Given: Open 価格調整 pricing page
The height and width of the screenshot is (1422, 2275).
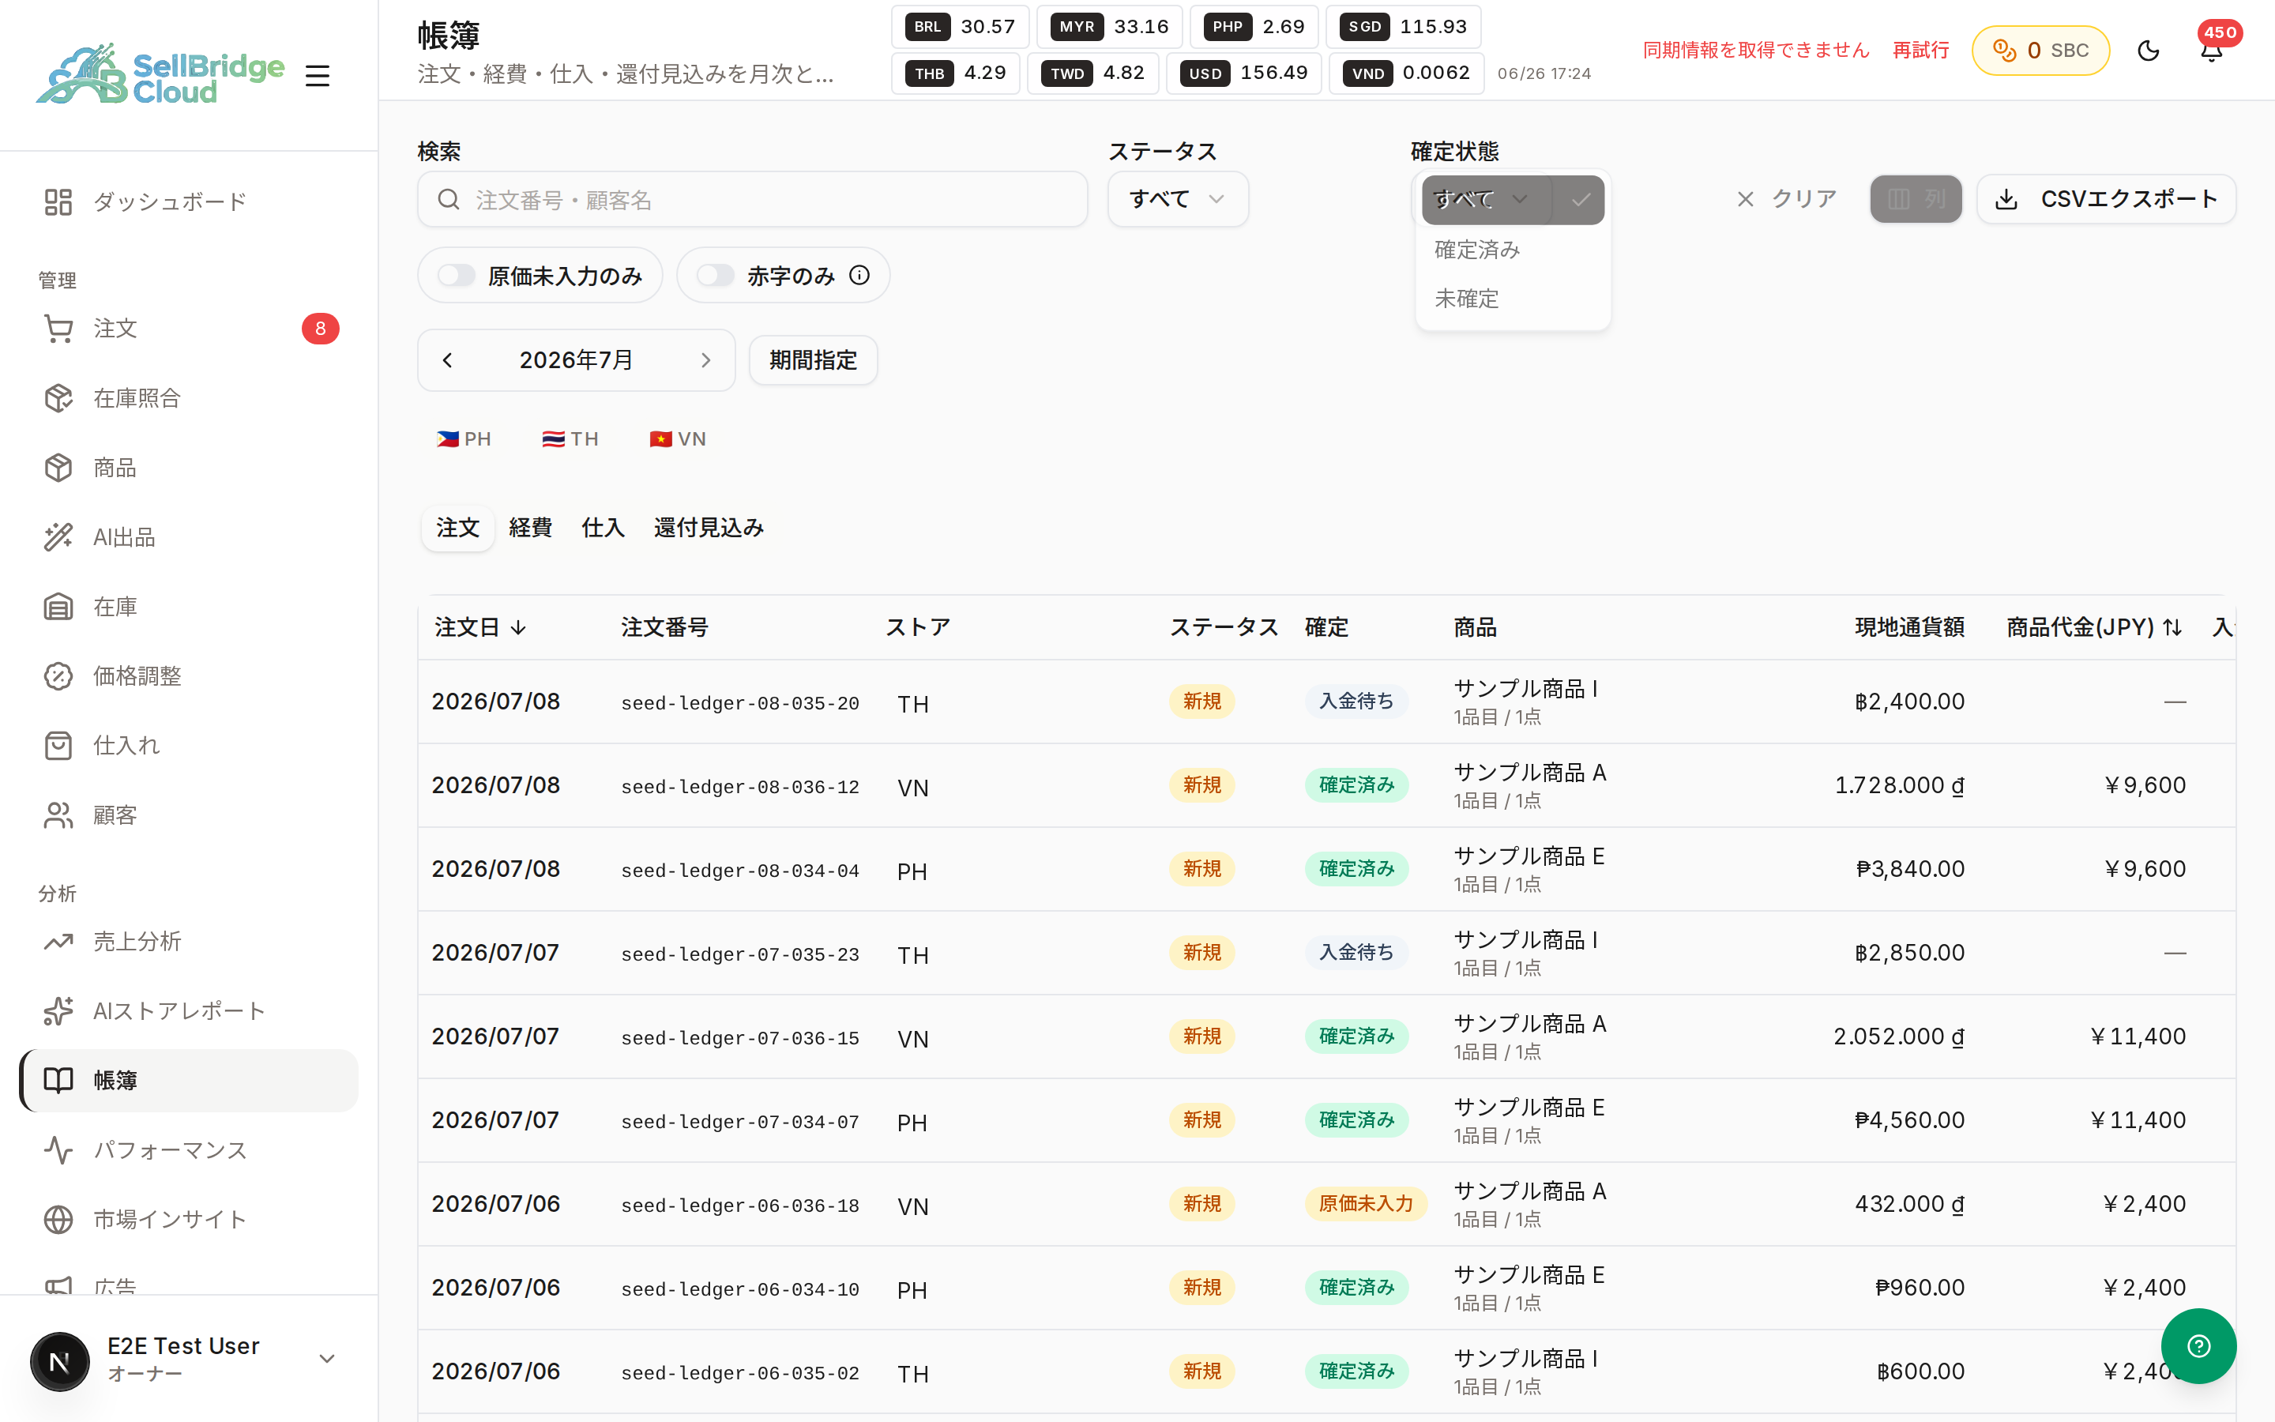Looking at the screenshot, I should [x=188, y=676].
